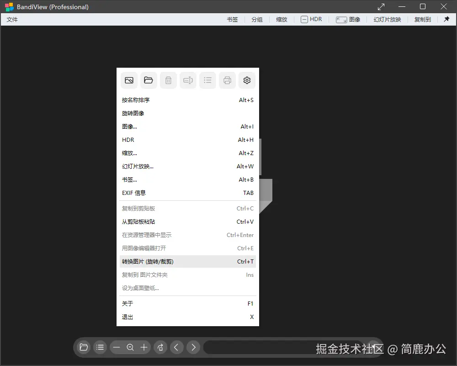457x366 pixels.
Task: Open the 文件 menu
Action: 12,19
